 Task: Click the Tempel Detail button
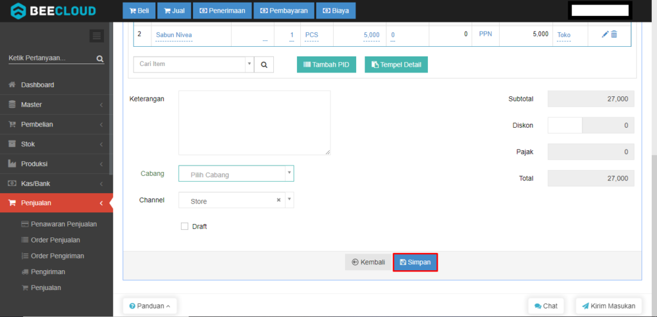(x=396, y=65)
